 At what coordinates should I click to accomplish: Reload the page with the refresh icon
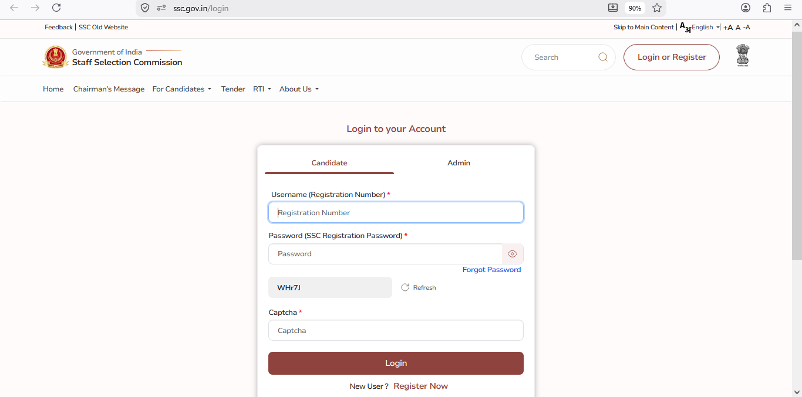tap(56, 8)
